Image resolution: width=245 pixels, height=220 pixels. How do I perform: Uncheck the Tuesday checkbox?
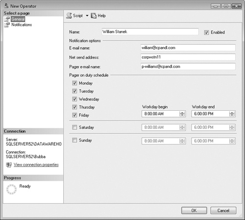[74, 91]
